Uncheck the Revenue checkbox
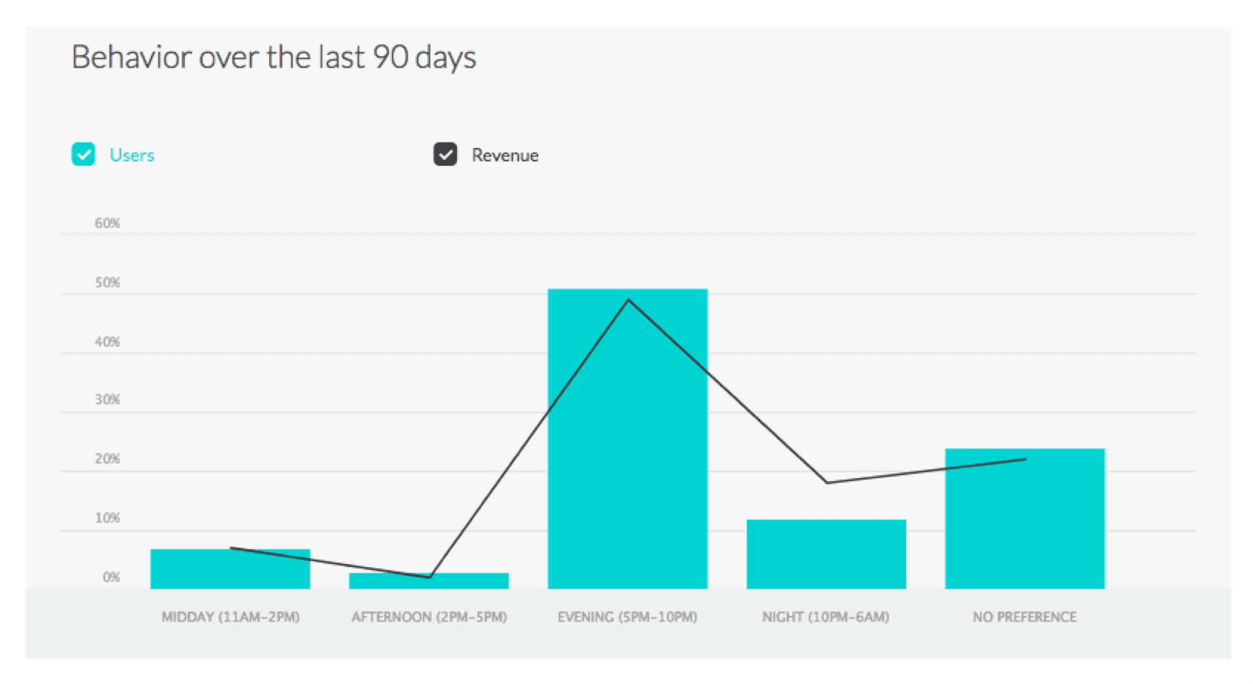 click(446, 154)
